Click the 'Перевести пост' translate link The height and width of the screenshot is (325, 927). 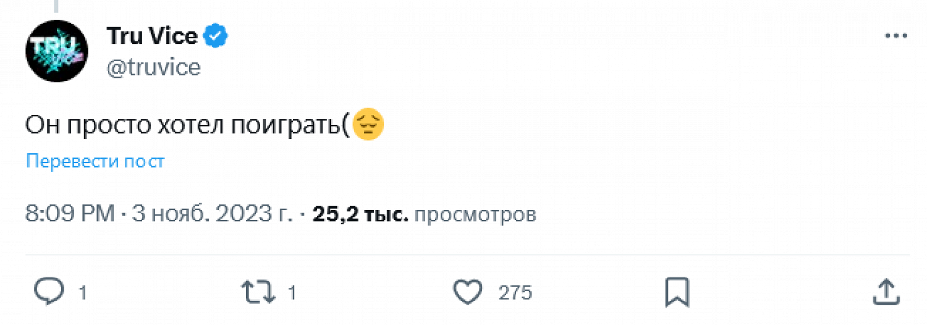click(x=95, y=161)
